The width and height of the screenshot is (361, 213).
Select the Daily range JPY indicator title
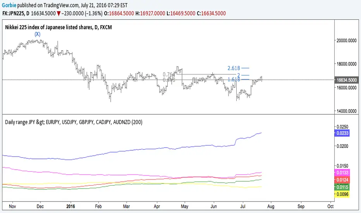click(74, 122)
